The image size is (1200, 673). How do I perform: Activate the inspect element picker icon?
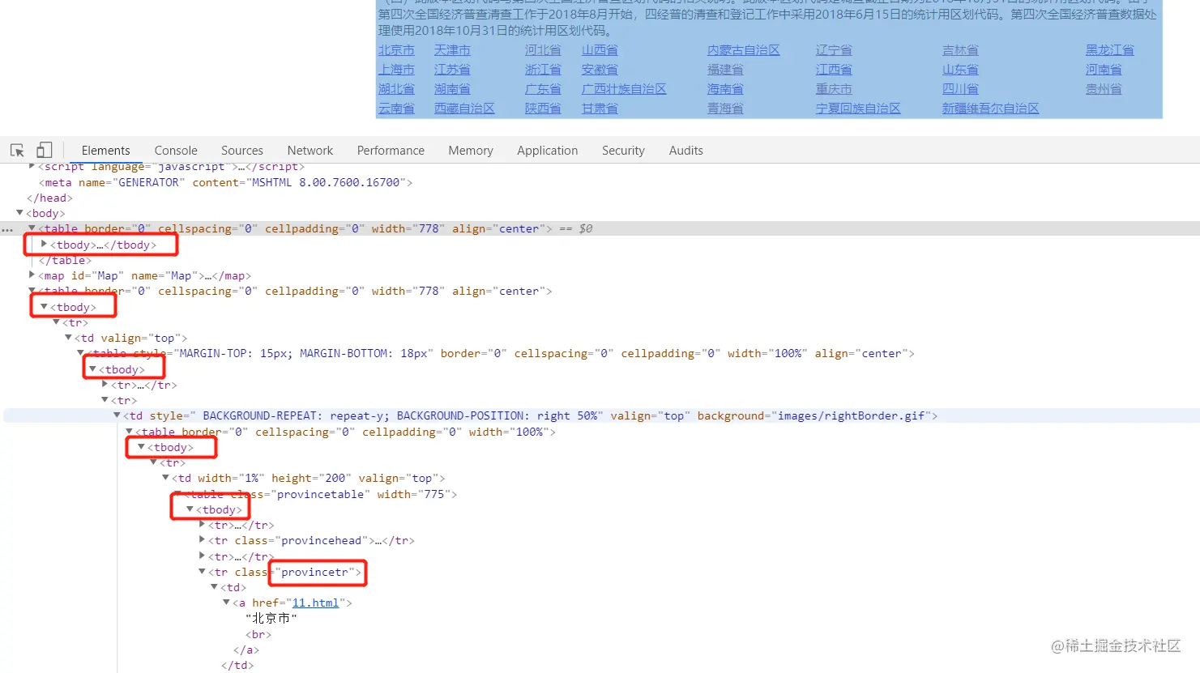(x=17, y=151)
